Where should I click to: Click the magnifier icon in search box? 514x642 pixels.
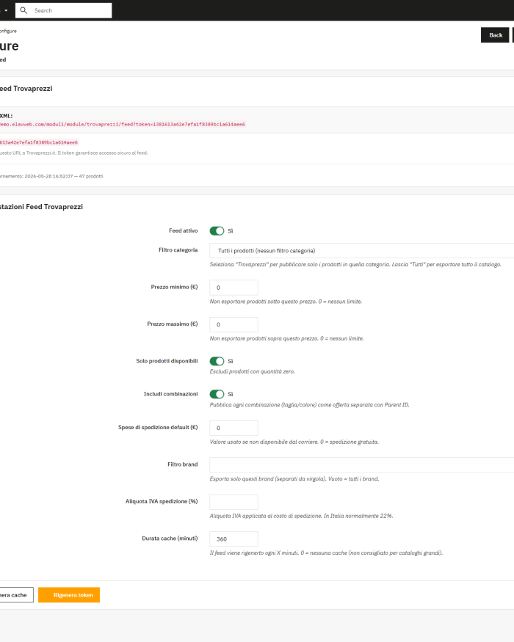click(23, 10)
